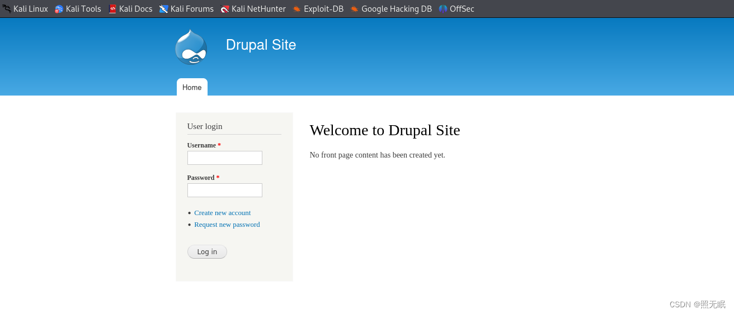Screen dimensions: 734x314
Task: Follow the Request new password link
Action: pos(227,225)
